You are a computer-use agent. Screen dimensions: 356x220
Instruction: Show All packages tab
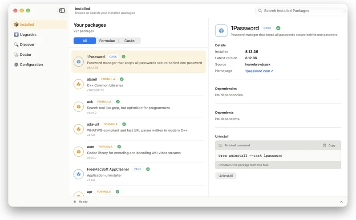[x=85, y=41]
